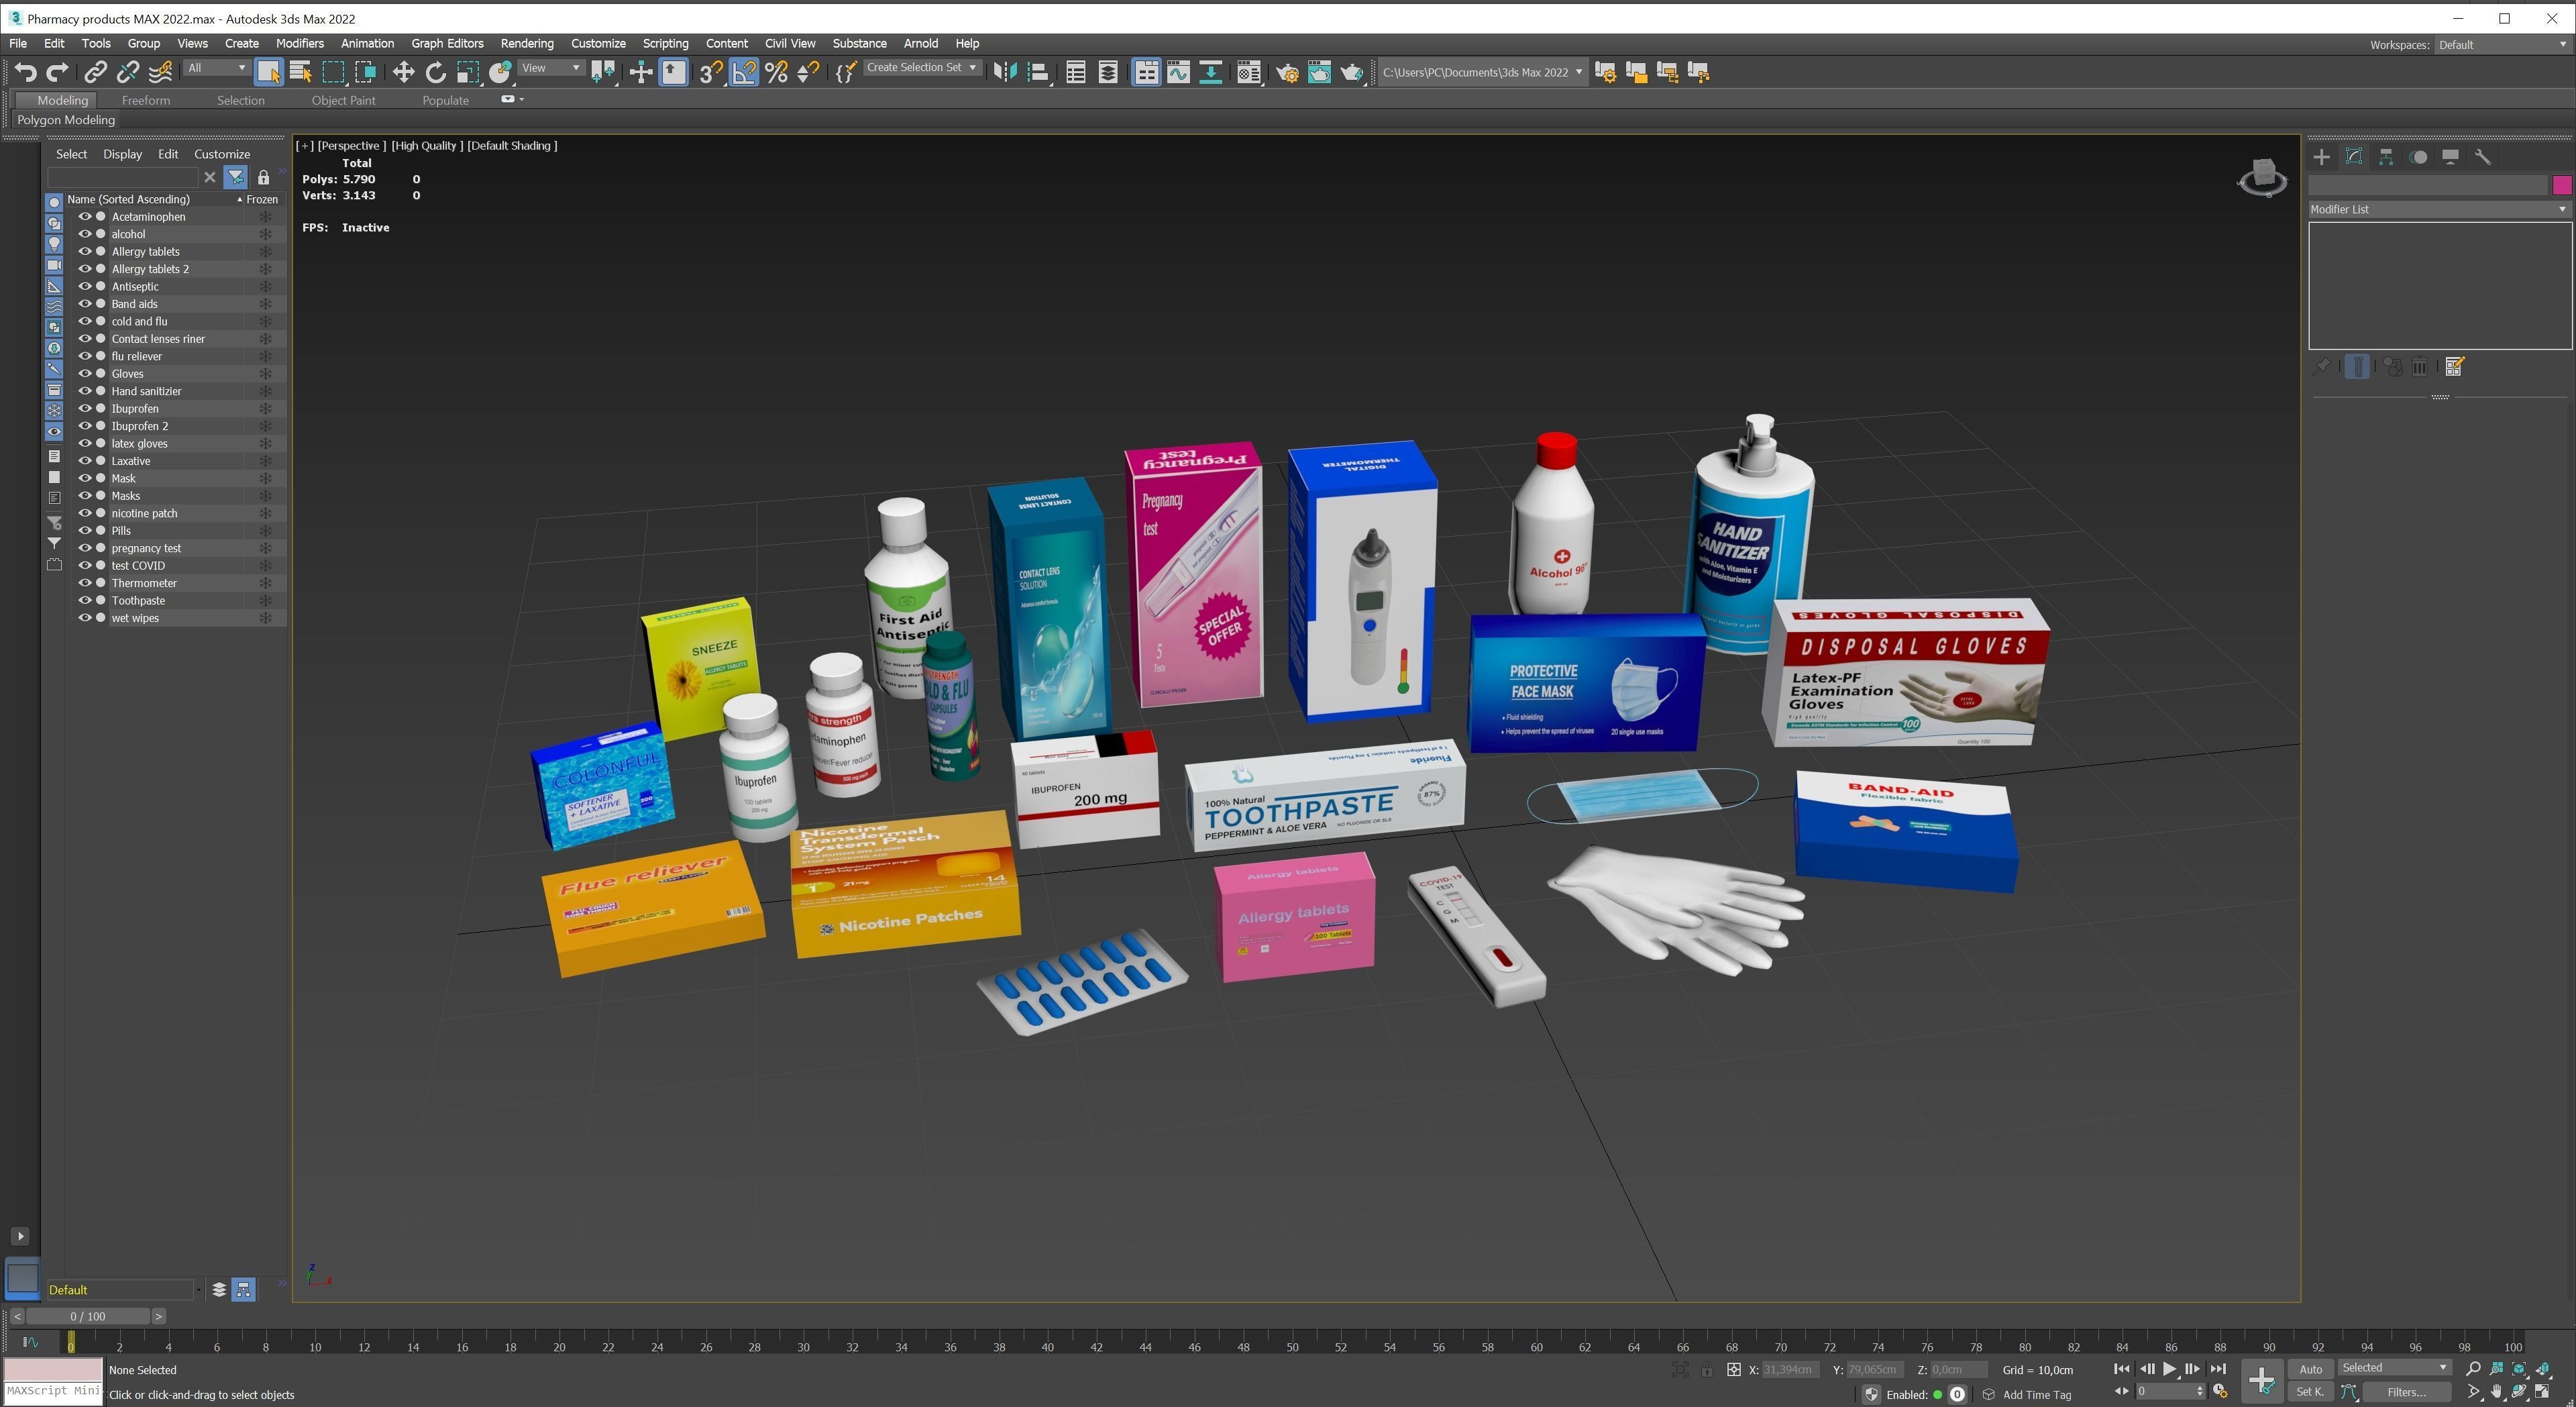Toggle the 3D Snaps button
This screenshot has width=2576, height=1407.
[710, 72]
